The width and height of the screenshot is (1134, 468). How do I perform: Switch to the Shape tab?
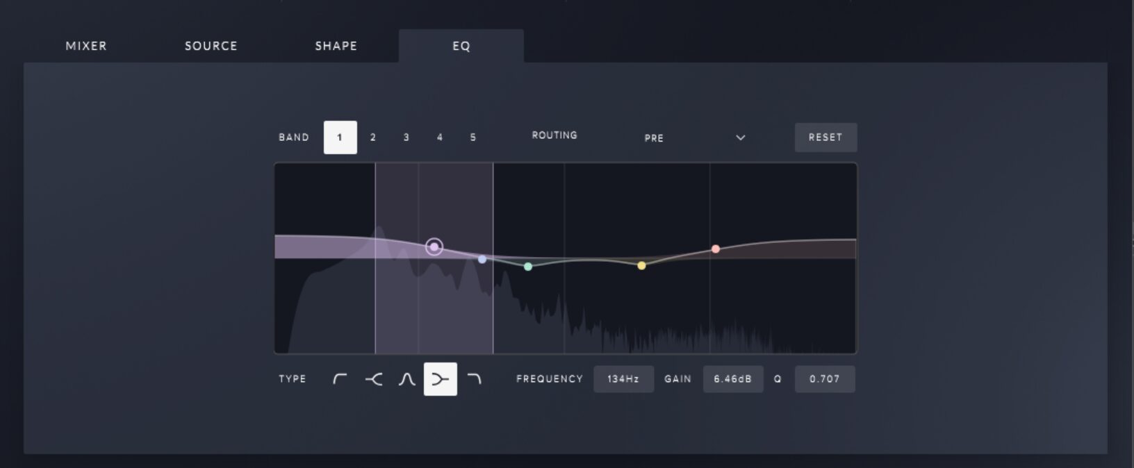(x=336, y=46)
